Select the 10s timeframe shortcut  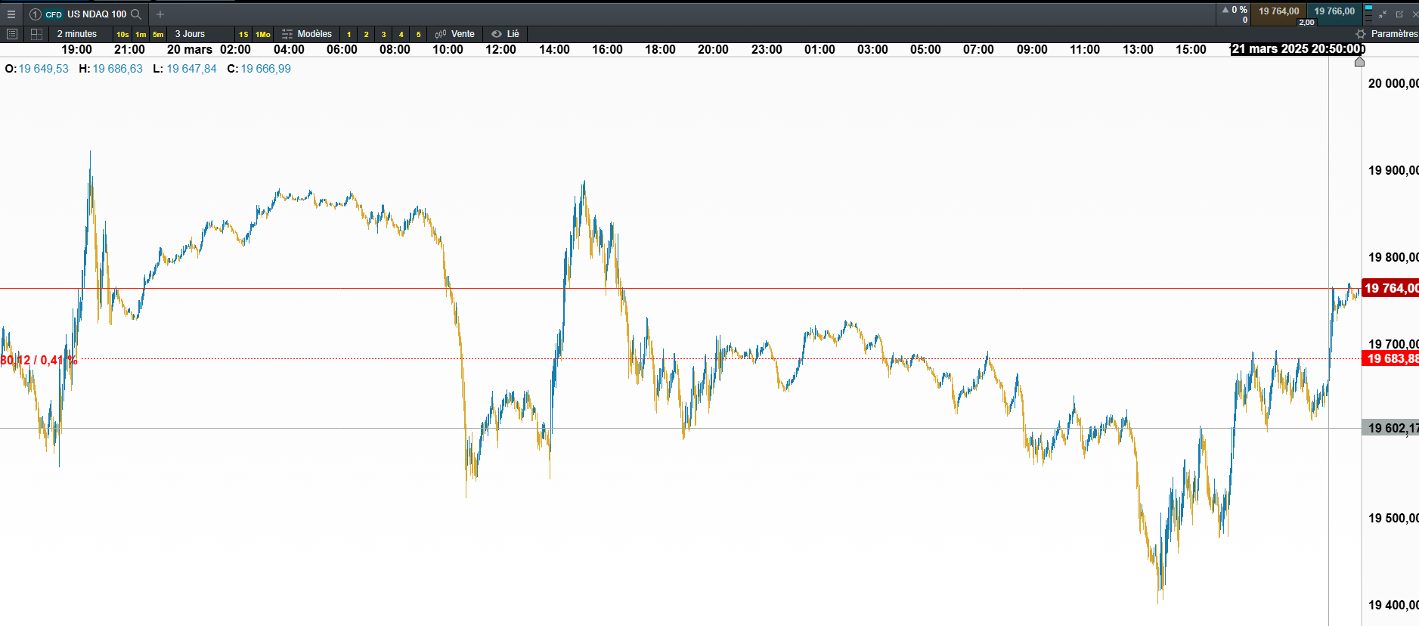[122, 34]
